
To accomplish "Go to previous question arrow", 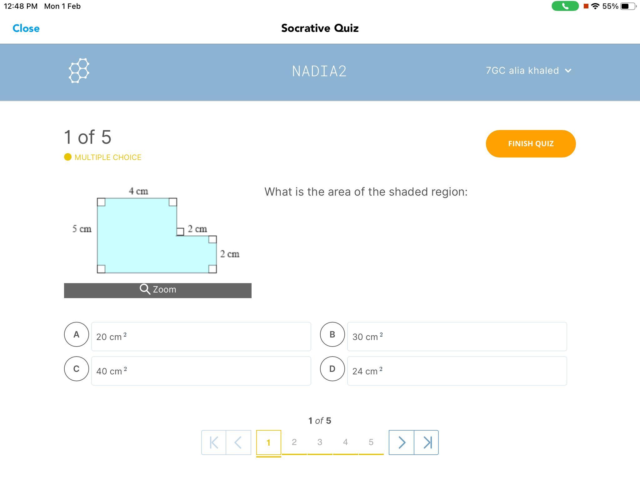I will 238,442.
